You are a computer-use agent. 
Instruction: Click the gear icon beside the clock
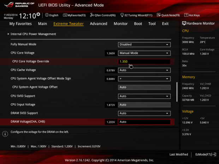pyautogui.click(x=38, y=15)
